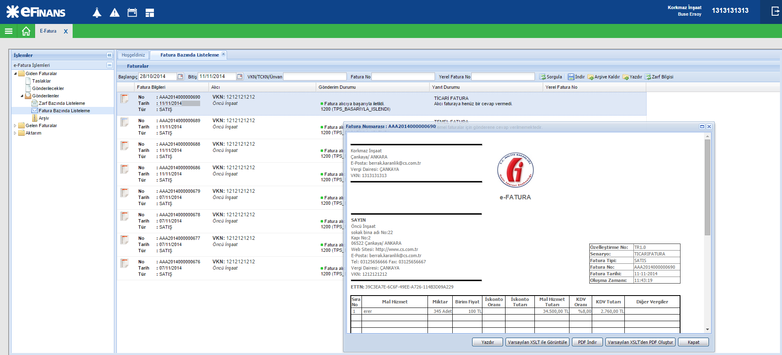Image resolution: width=782 pixels, height=355 pixels.
Task: Go to the home icon
Action: point(26,31)
